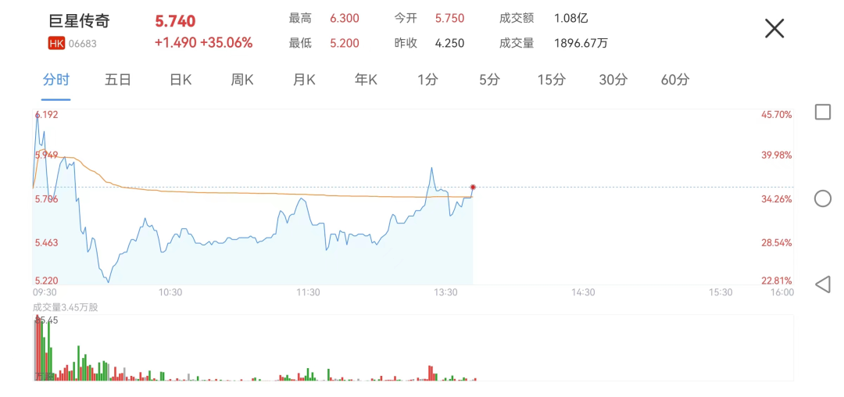This screenshot has height=397, width=844.
Task: Switch to 1分 one-minute chart
Action: tap(427, 80)
